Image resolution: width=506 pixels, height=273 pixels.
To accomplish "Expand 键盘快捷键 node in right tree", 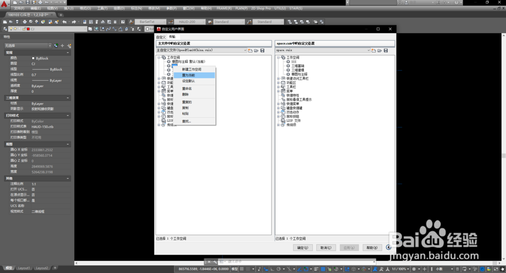I will click(278, 108).
